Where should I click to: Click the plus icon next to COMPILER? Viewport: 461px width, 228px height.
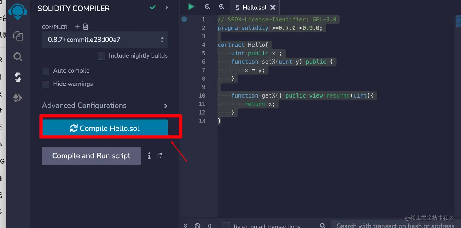[77, 27]
